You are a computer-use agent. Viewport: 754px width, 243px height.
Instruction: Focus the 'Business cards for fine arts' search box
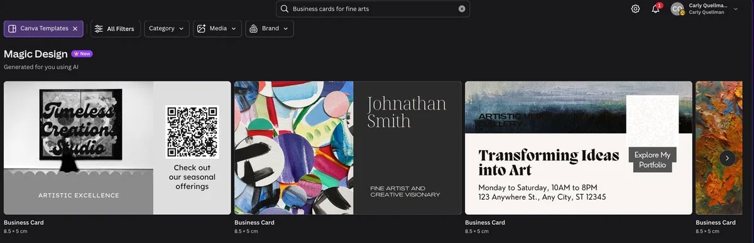click(373, 9)
